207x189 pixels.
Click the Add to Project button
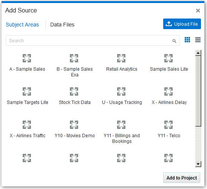click(182, 178)
